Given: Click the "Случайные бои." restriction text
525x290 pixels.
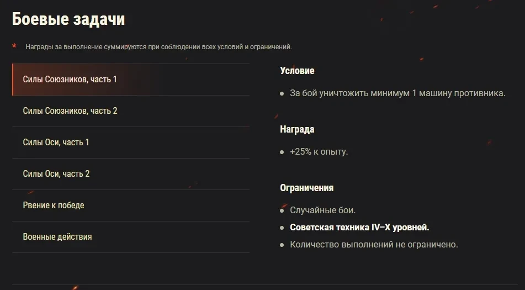Looking at the screenshot, I should click(x=322, y=210).
